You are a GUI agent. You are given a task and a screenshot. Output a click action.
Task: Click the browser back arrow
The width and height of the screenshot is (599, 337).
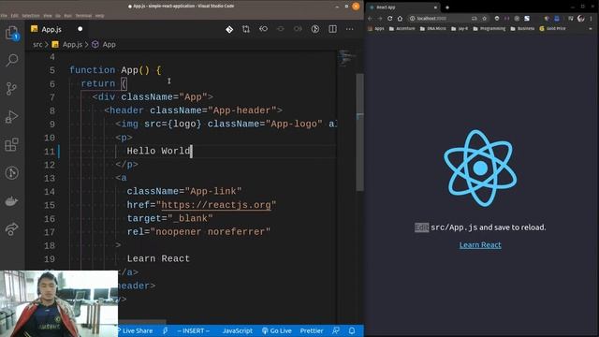(370, 19)
